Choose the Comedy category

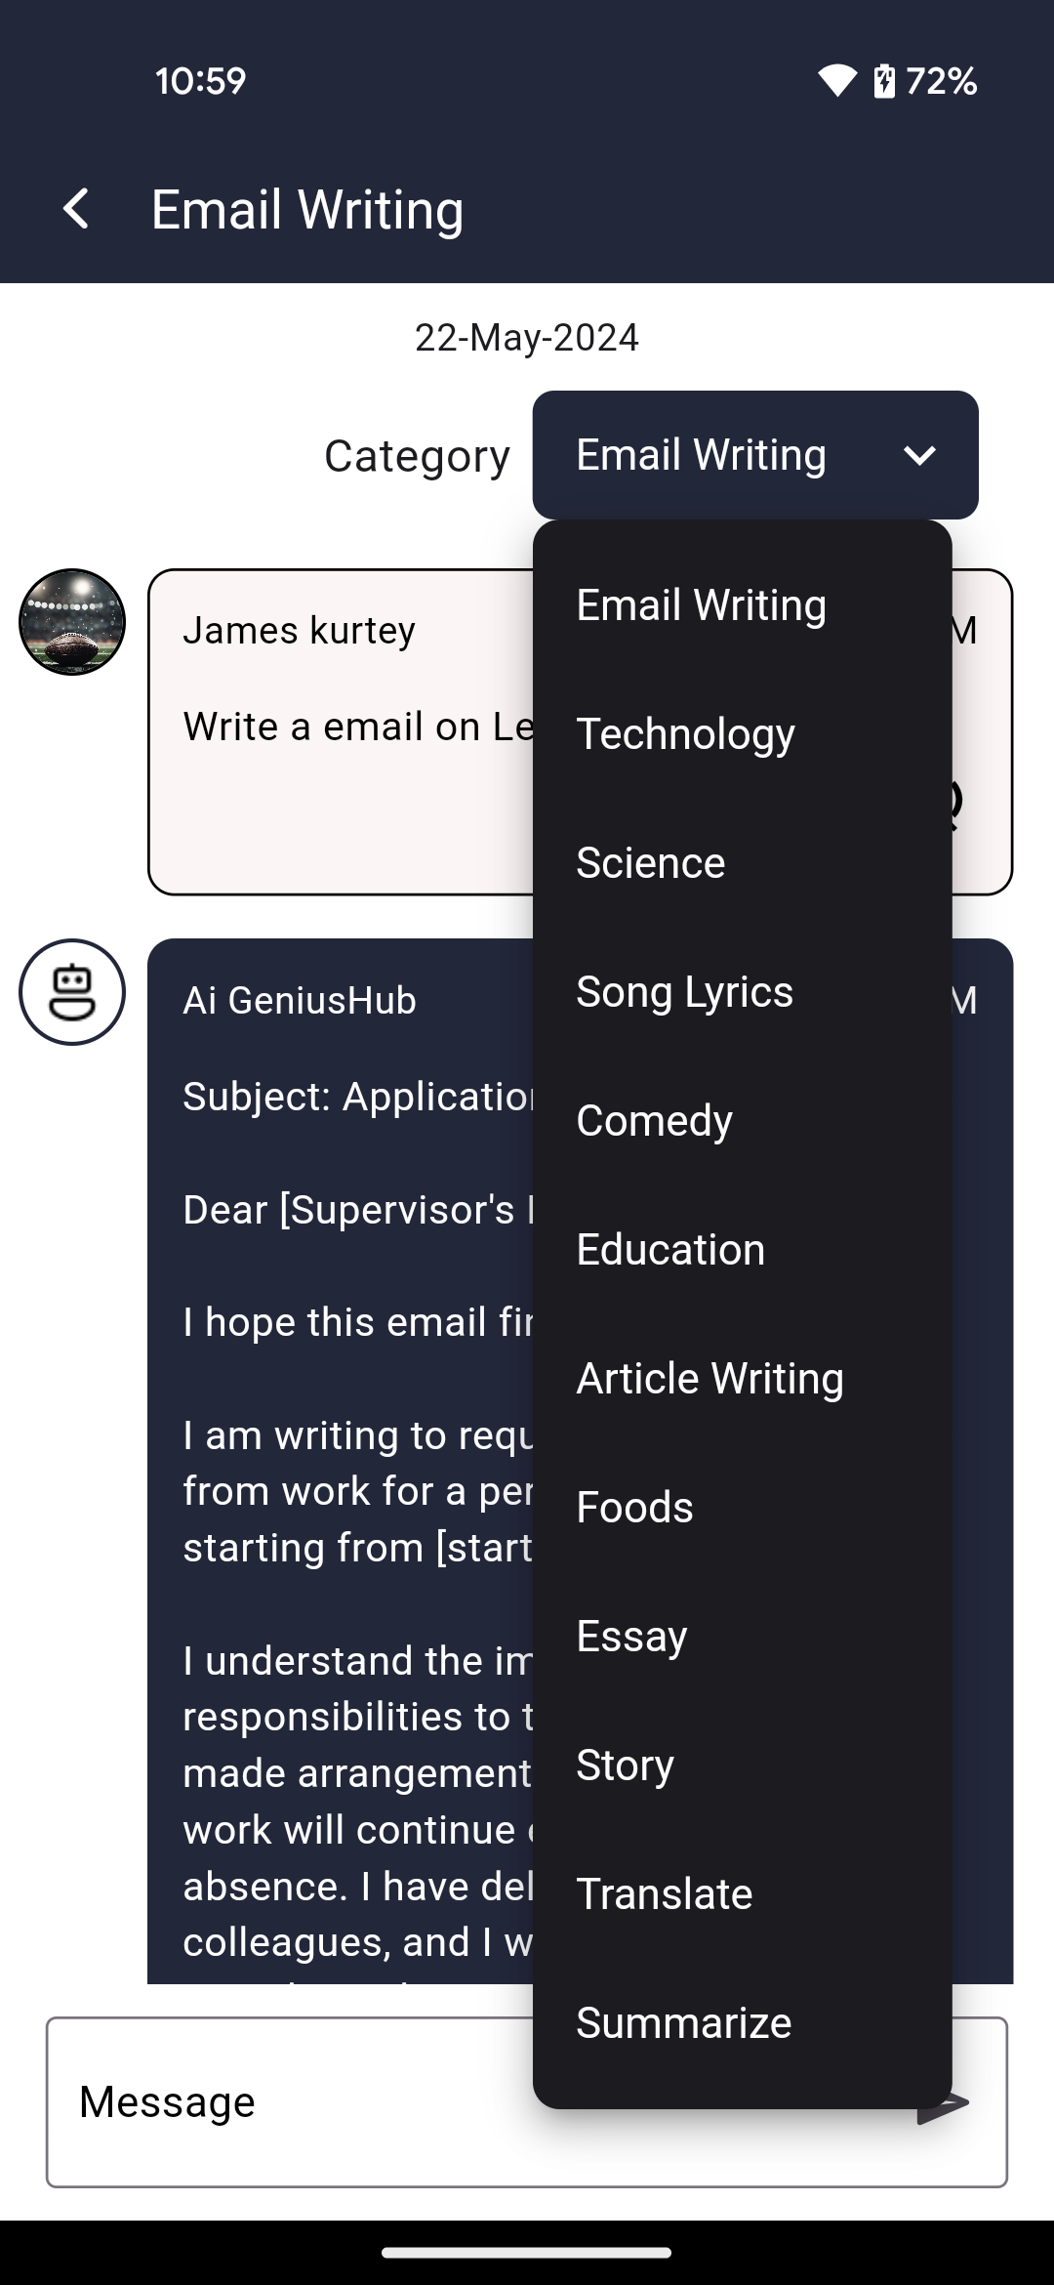pos(654,1121)
